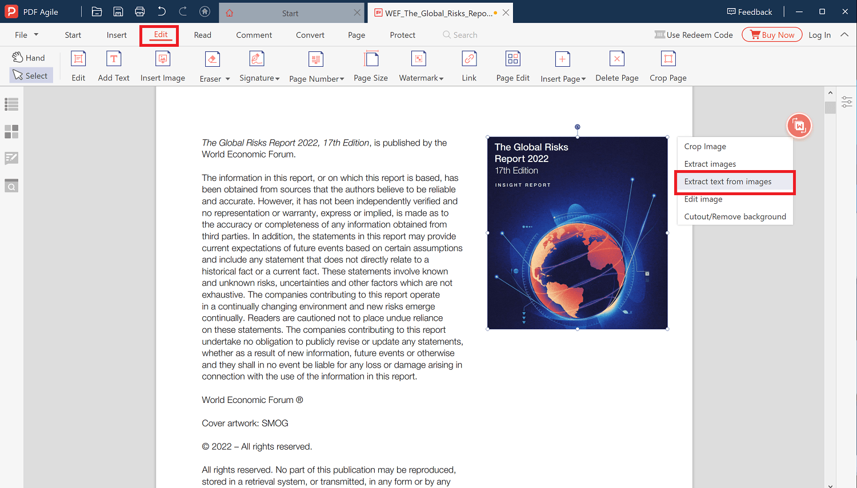This screenshot has width=857, height=488.
Task: Click the Watermark icon
Action: coord(419,59)
